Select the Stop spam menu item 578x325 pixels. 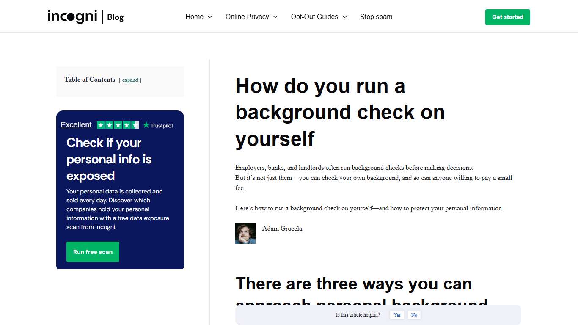pos(376,17)
